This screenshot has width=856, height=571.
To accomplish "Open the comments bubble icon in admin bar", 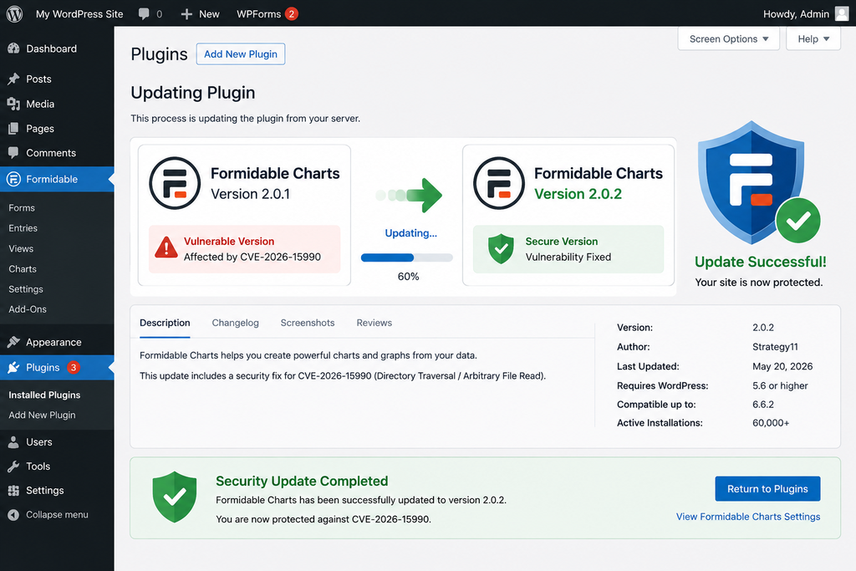I will 144,14.
